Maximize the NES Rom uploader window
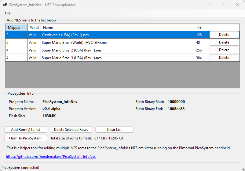Image resolution: width=245 pixels, height=171 pixels. (x=224, y=5)
